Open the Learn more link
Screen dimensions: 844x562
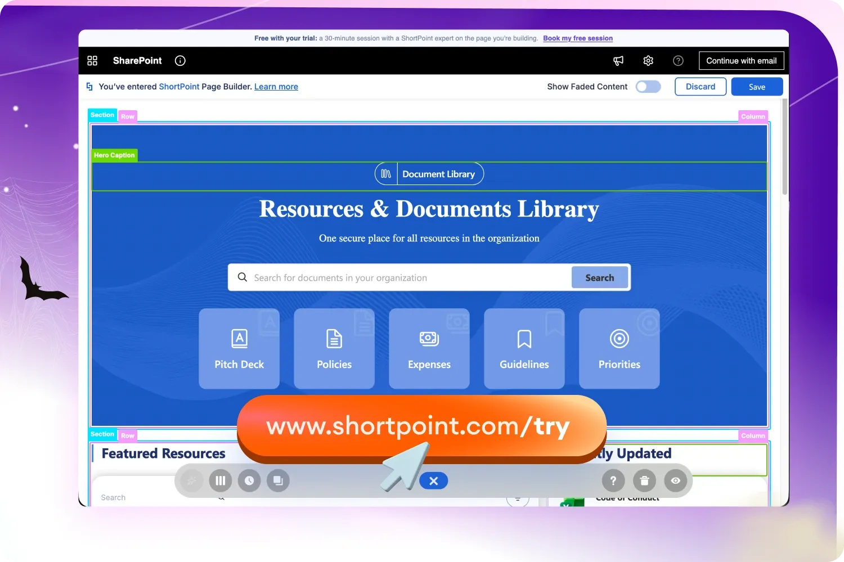click(x=276, y=87)
